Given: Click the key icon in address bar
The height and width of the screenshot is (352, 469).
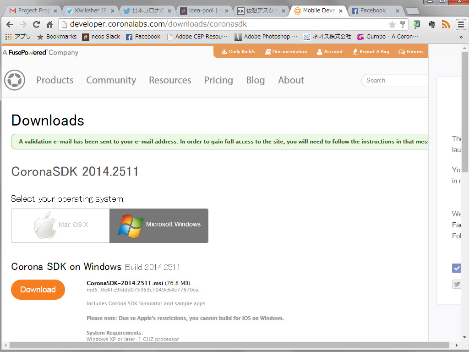Looking at the screenshot, I should pyautogui.click(x=402, y=25).
